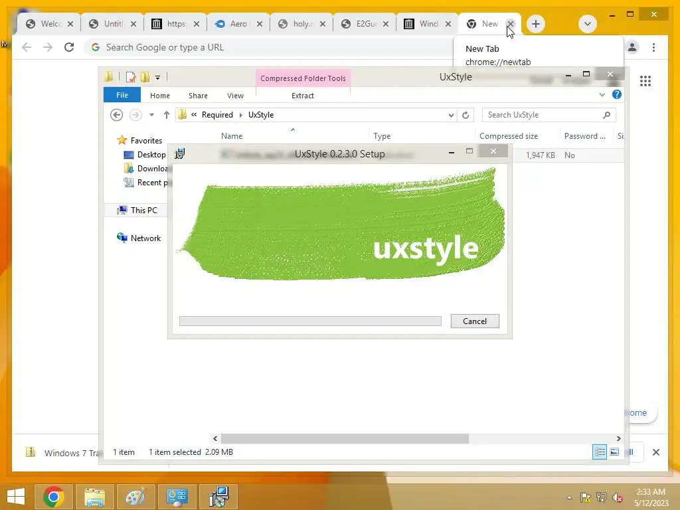Close the New Tab browser tab

[511, 24]
